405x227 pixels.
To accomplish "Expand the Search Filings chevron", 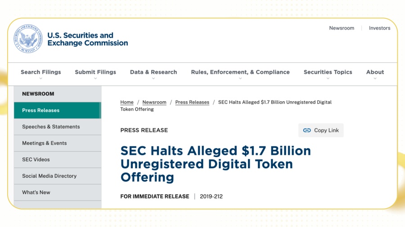I will click(40, 79).
